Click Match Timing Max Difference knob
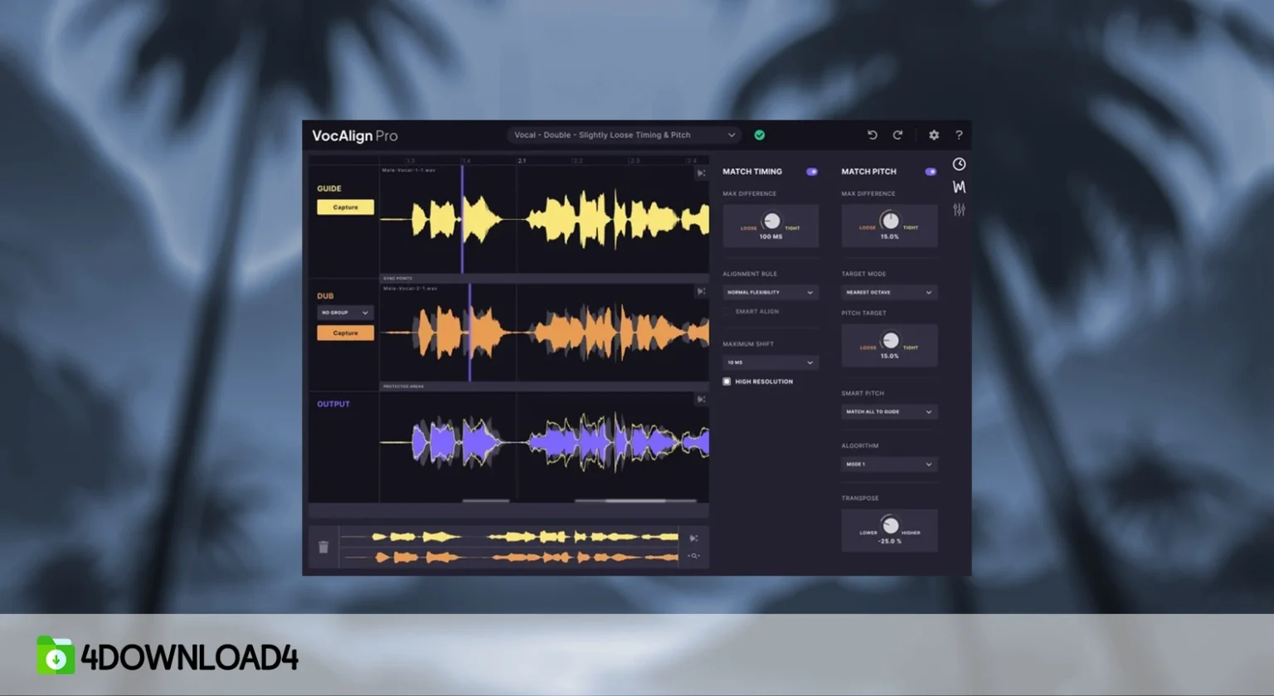The height and width of the screenshot is (696, 1274). (x=771, y=221)
